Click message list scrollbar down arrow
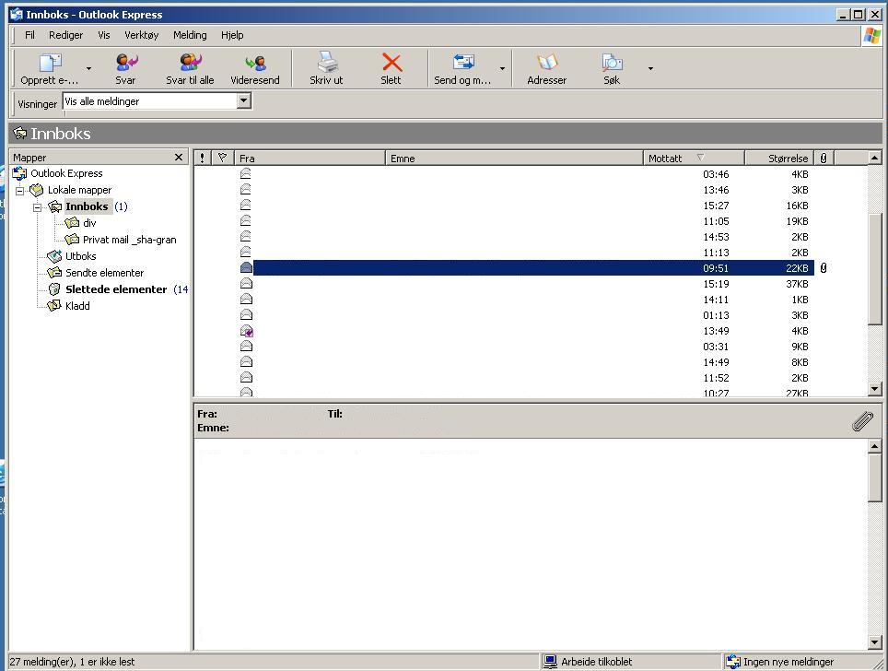The height and width of the screenshot is (671, 888). point(875,389)
